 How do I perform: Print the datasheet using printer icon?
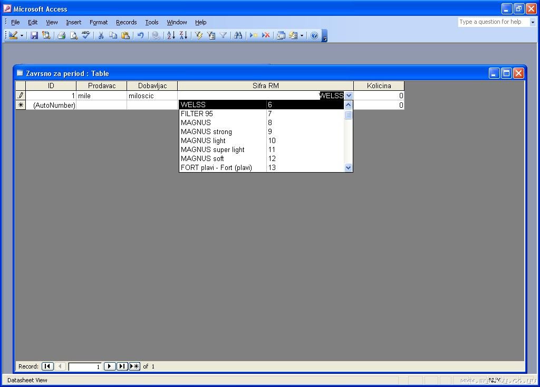coord(62,35)
